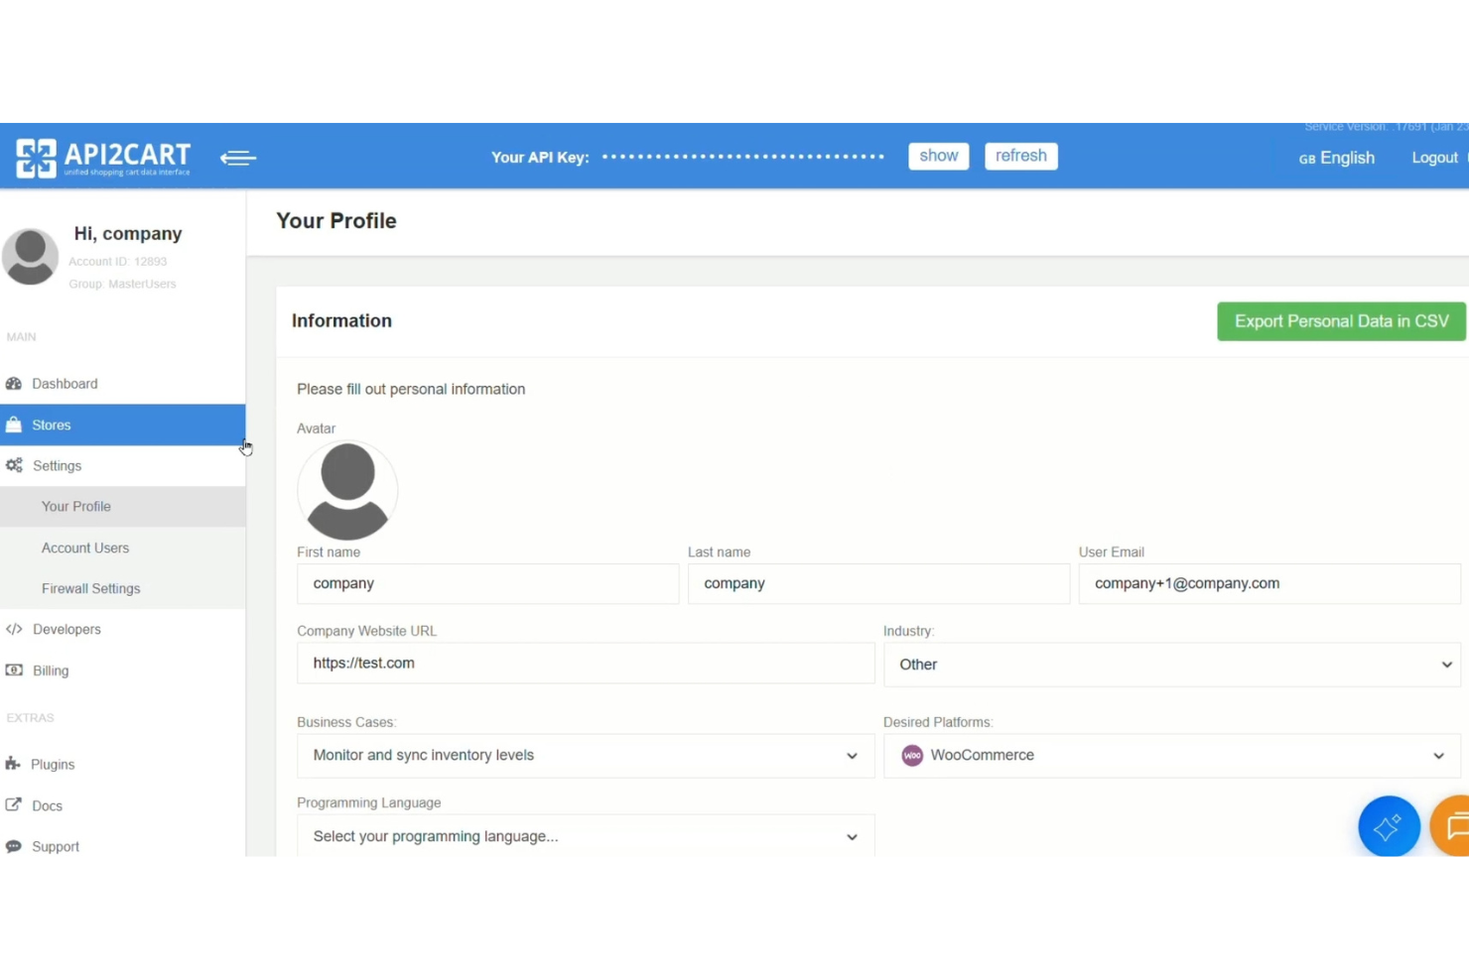Click the profile avatar placeholder image
The width and height of the screenshot is (1469, 979).
click(x=347, y=490)
